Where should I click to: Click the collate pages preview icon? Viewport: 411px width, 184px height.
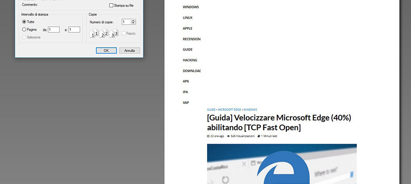point(104,33)
